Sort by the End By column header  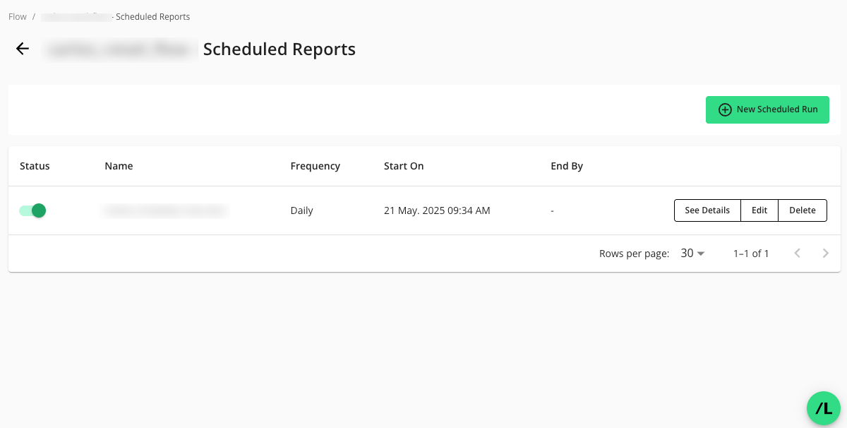567,166
